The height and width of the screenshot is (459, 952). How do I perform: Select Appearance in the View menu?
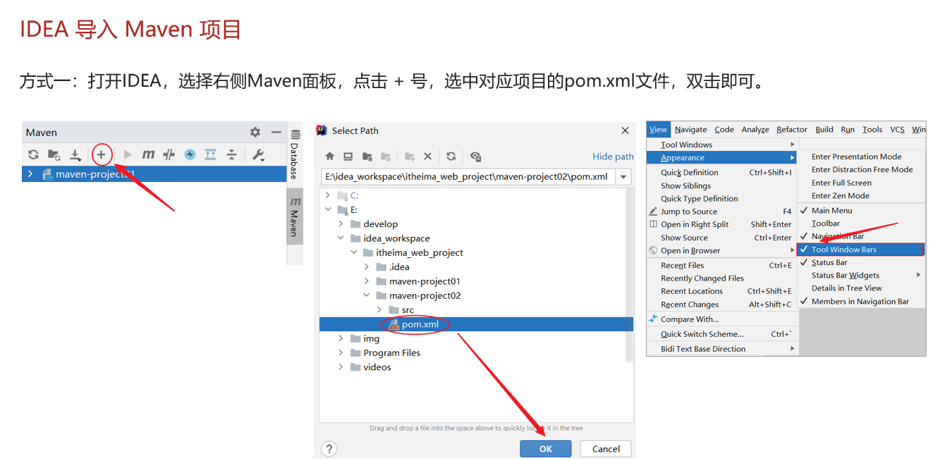pyautogui.click(x=722, y=158)
